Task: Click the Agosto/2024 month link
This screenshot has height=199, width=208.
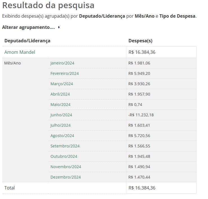Action: click(x=62, y=136)
